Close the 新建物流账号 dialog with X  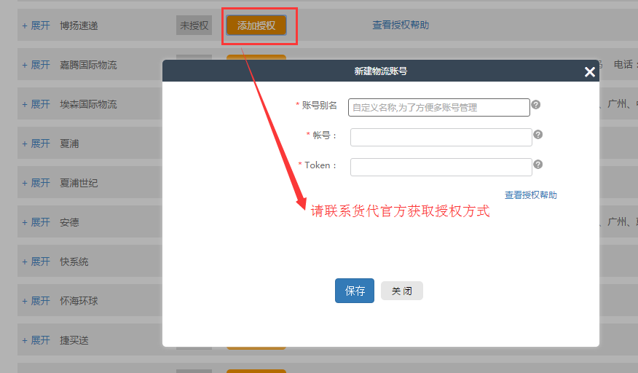pos(590,72)
